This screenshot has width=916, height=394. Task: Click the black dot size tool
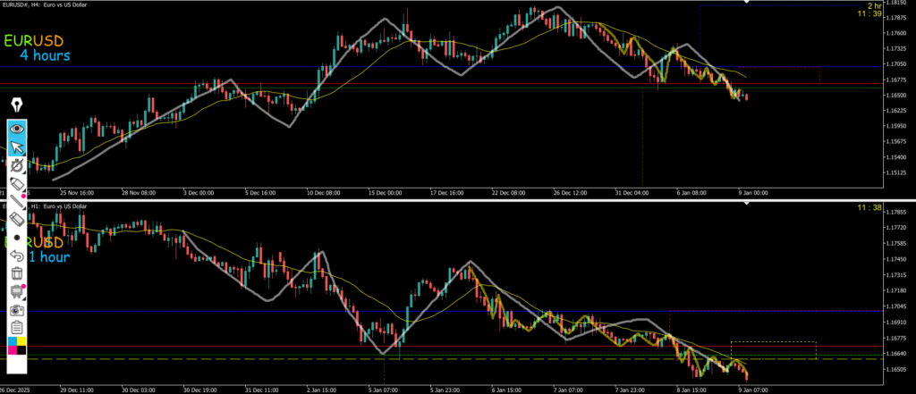[17, 239]
